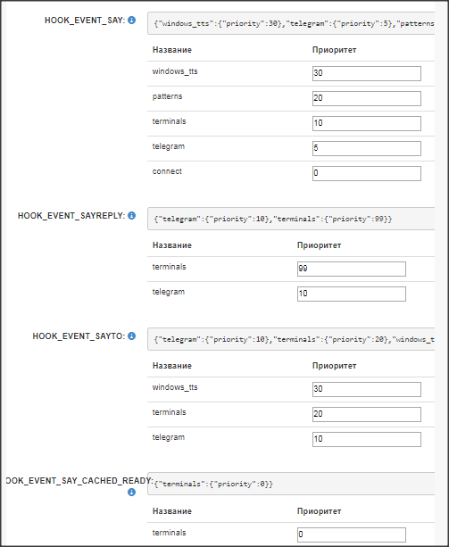
Task: Click the HOOK_EVENT_SAY_CACHED_READY JSON text box
Action: (291, 484)
